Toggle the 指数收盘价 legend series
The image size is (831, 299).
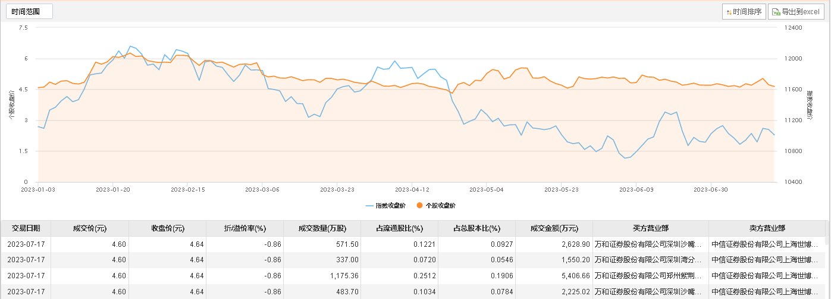386,205
